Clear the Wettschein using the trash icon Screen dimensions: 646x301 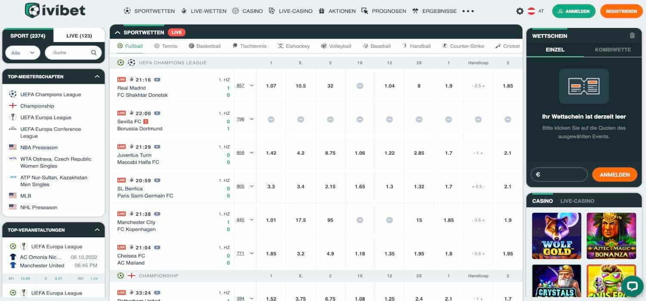click(632, 36)
